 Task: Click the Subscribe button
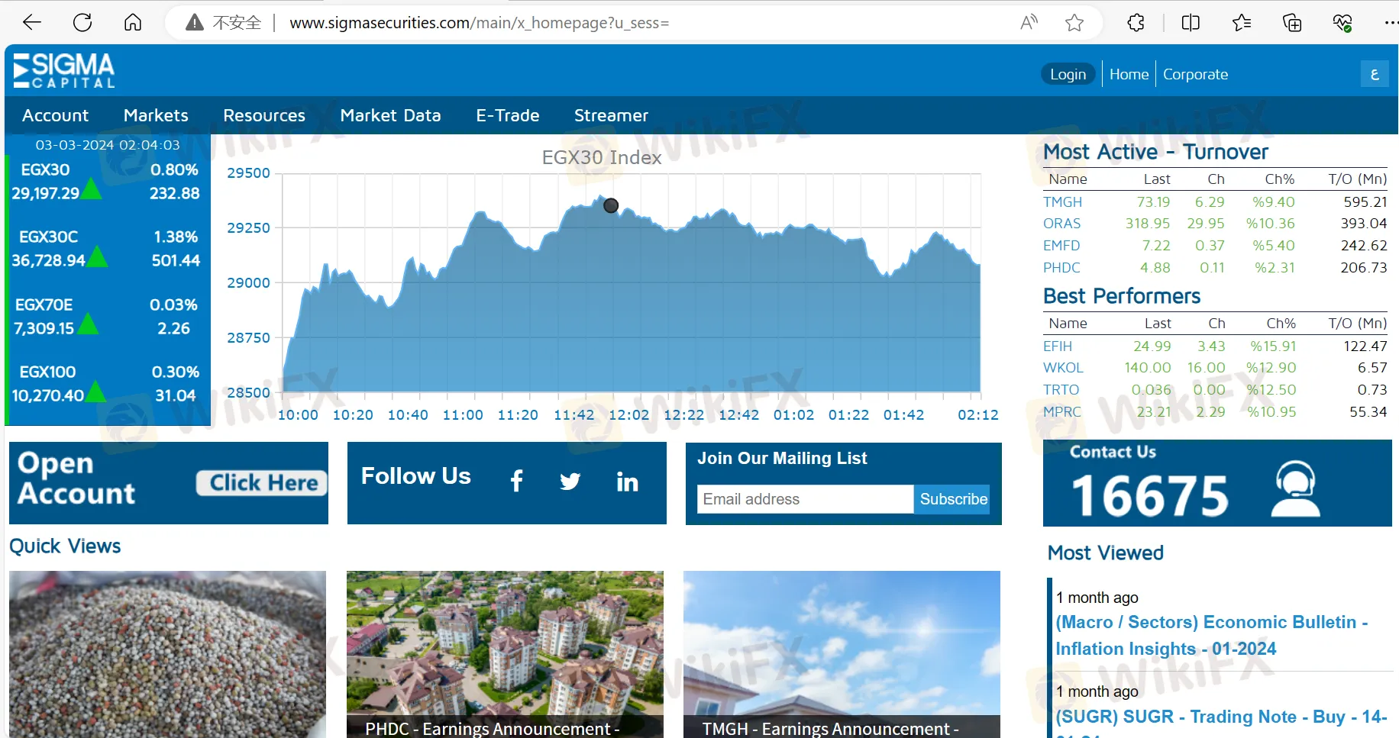tap(953, 499)
